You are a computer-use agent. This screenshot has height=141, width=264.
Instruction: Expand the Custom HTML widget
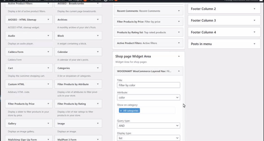(48, 84)
